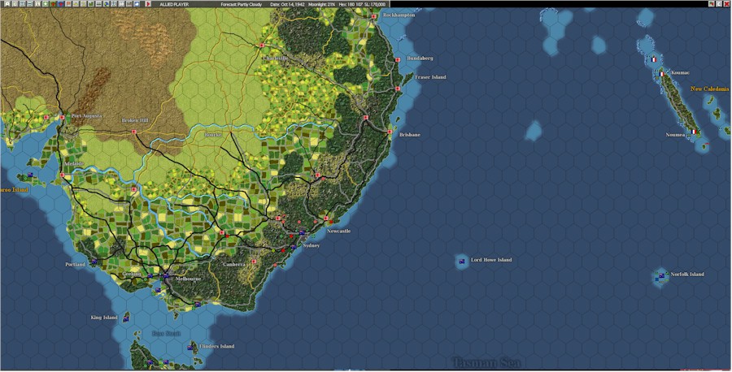Open the green bar chart toolbar icon
Viewport: 732px width, 372px height.
point(90,4)
